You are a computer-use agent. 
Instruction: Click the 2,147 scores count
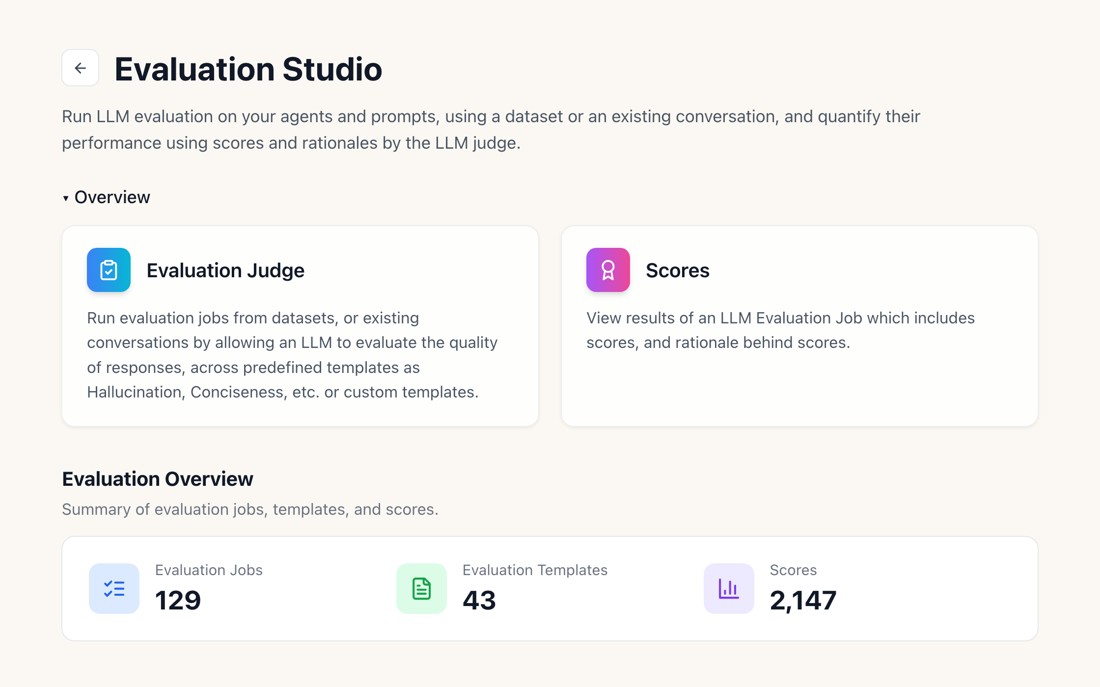pos(803,601)
